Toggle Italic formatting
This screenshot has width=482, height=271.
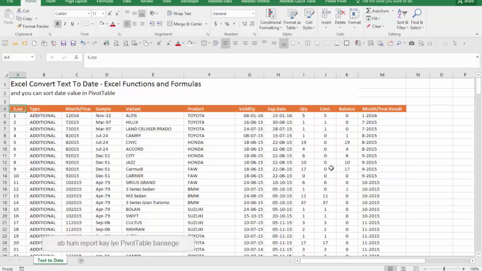click(65, 24)
